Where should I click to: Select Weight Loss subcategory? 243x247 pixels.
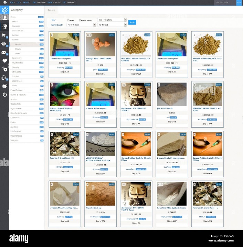tap(27, 81)
